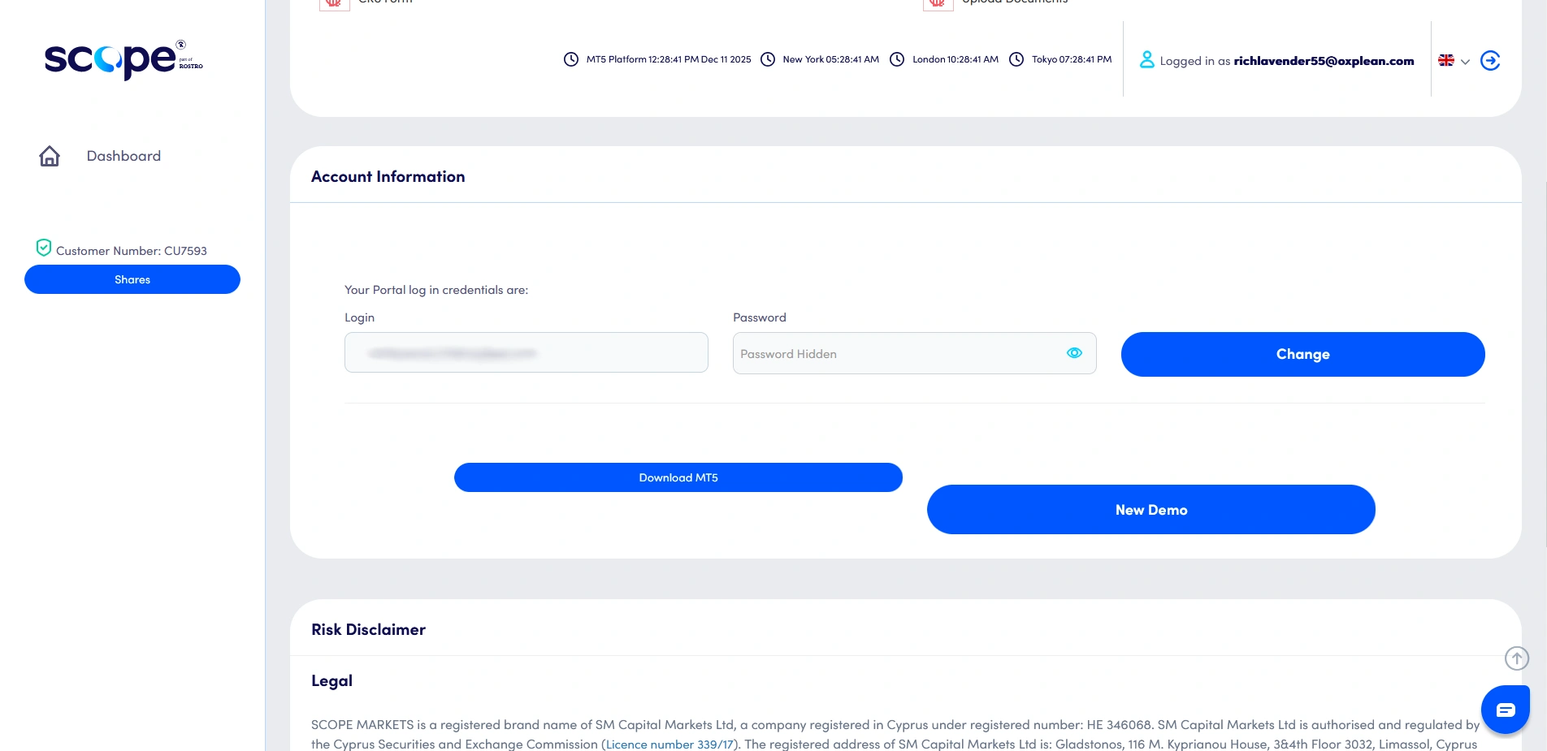Select the Dashboard menu item

pyautogui.click(x=123, y=155)
